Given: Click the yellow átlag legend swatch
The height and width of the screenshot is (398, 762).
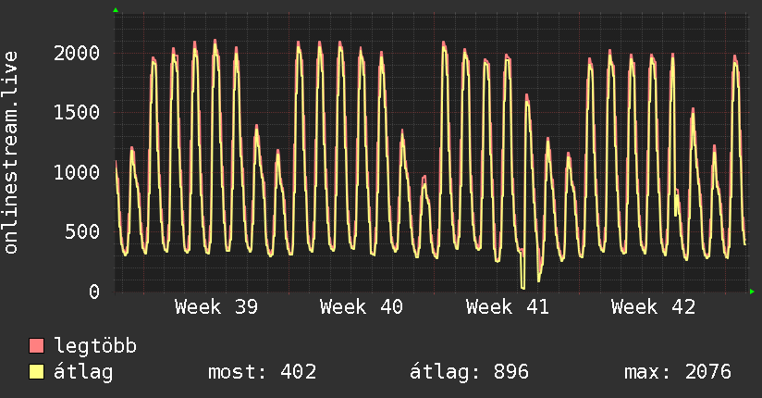Looking at the screenshot, I should pos(36,372).
